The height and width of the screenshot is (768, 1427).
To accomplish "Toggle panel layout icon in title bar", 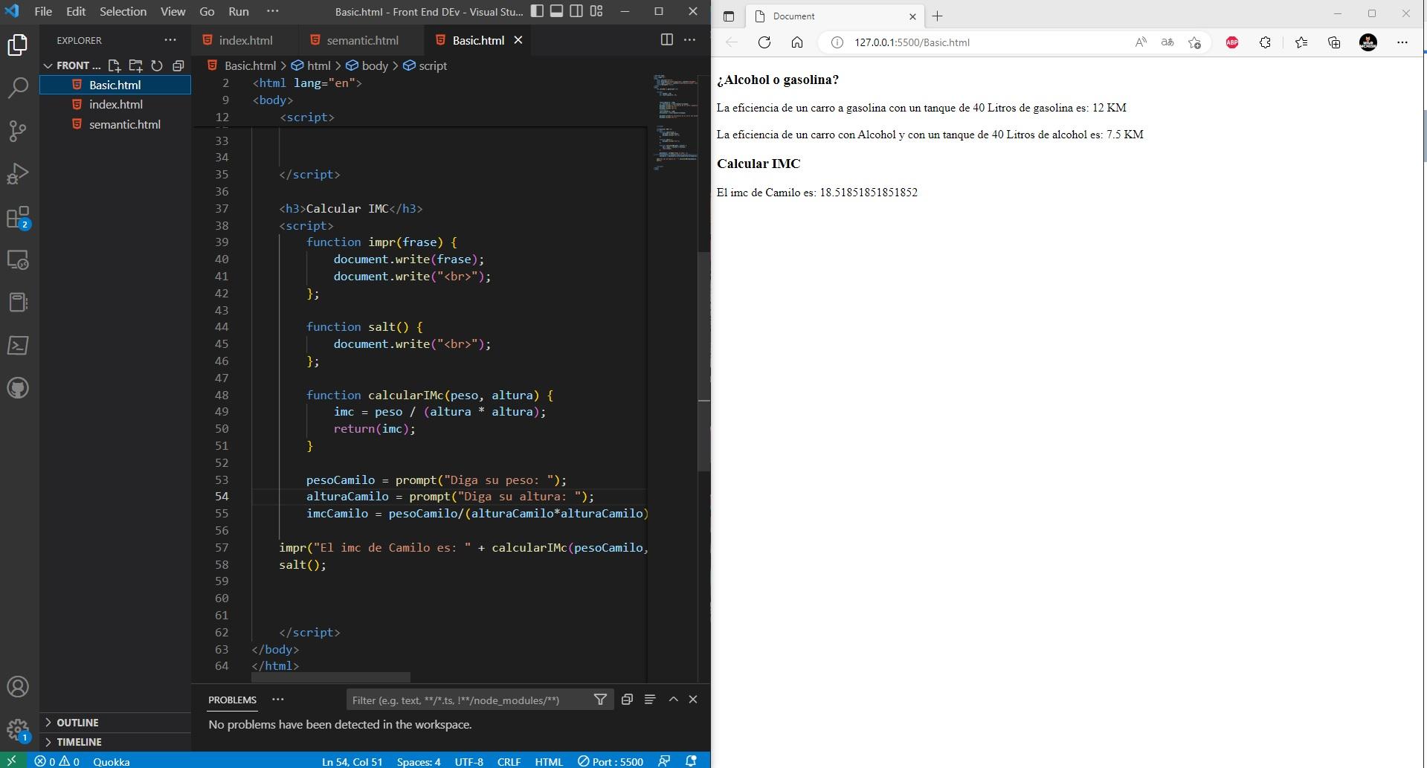I will (556, 11).
